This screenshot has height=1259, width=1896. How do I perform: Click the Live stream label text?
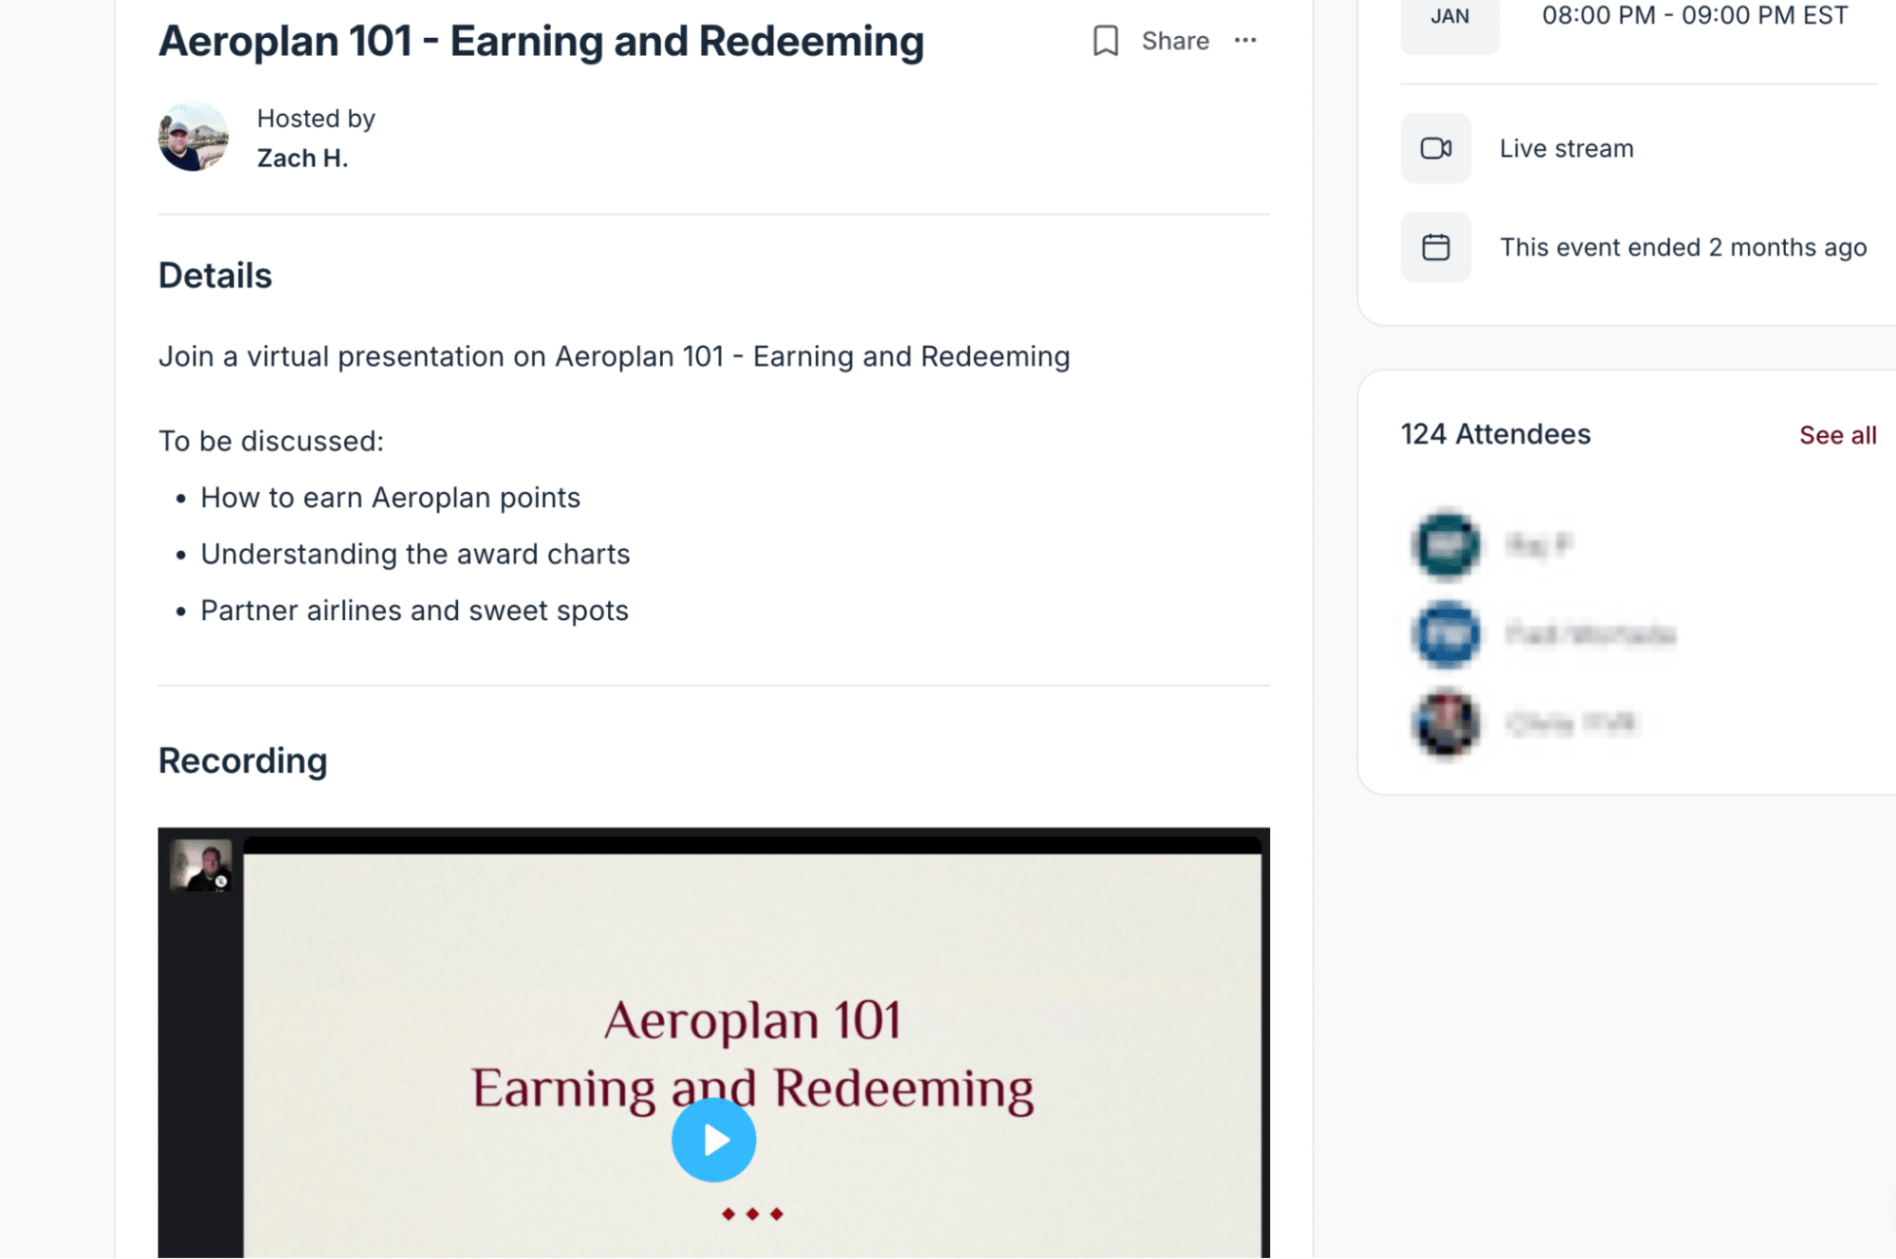[1566, 149]
